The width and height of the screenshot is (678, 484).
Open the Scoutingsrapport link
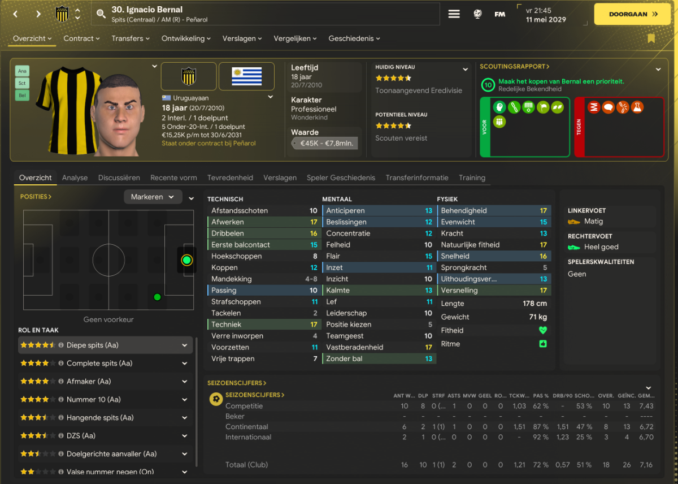point(515,67)
